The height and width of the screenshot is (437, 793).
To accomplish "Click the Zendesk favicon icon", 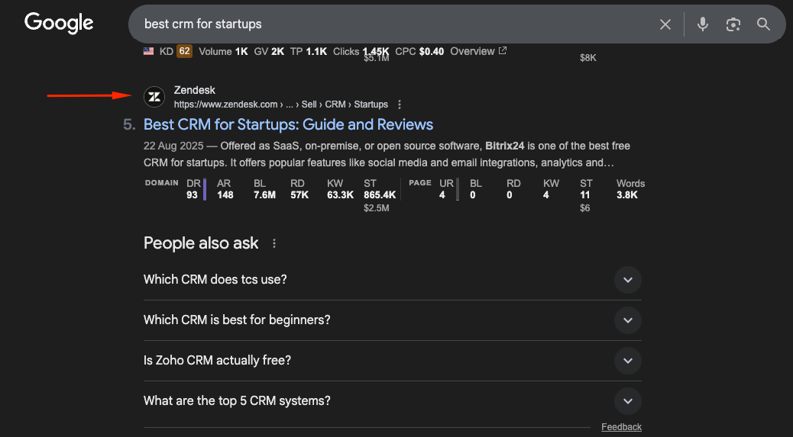I will coord(154,97).
